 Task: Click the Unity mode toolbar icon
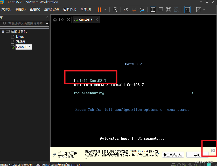[x=176, y=10]
